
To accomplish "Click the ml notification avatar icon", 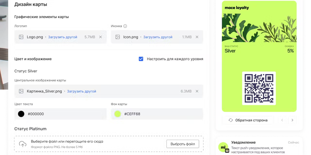I will [x=224, y=147].
